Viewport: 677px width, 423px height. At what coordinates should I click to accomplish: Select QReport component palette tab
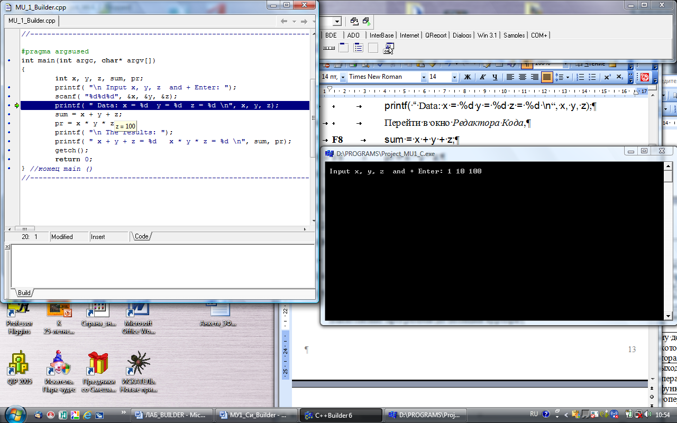tap(436, 35)
